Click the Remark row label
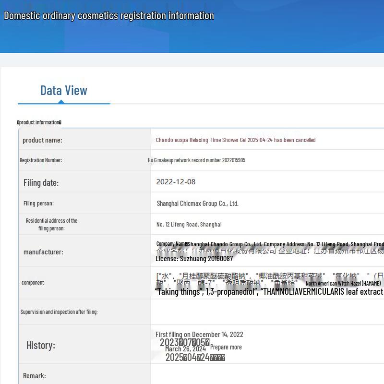This screenshot has height=384, width=384. [x=35, y=376]
